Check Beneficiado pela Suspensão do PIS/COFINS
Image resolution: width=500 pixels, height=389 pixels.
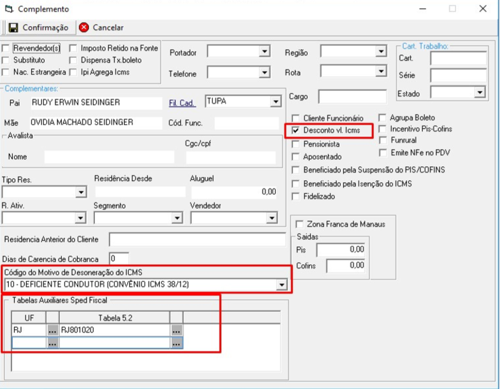click(x=296, y=170)
